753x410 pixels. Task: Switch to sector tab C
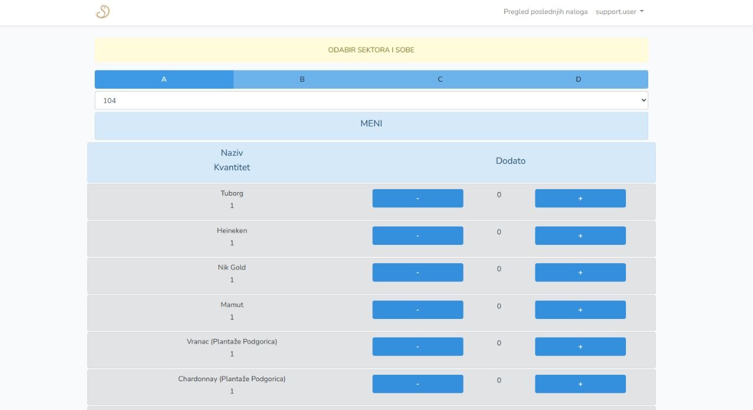[440, 79]
